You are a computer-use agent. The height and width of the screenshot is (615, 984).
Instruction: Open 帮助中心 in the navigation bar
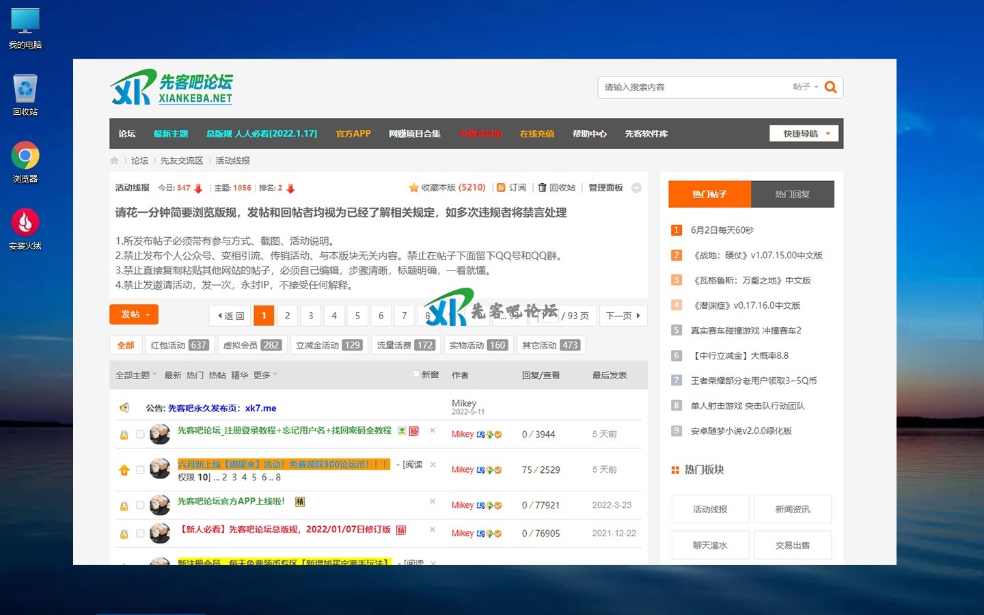tap(589, 134)
